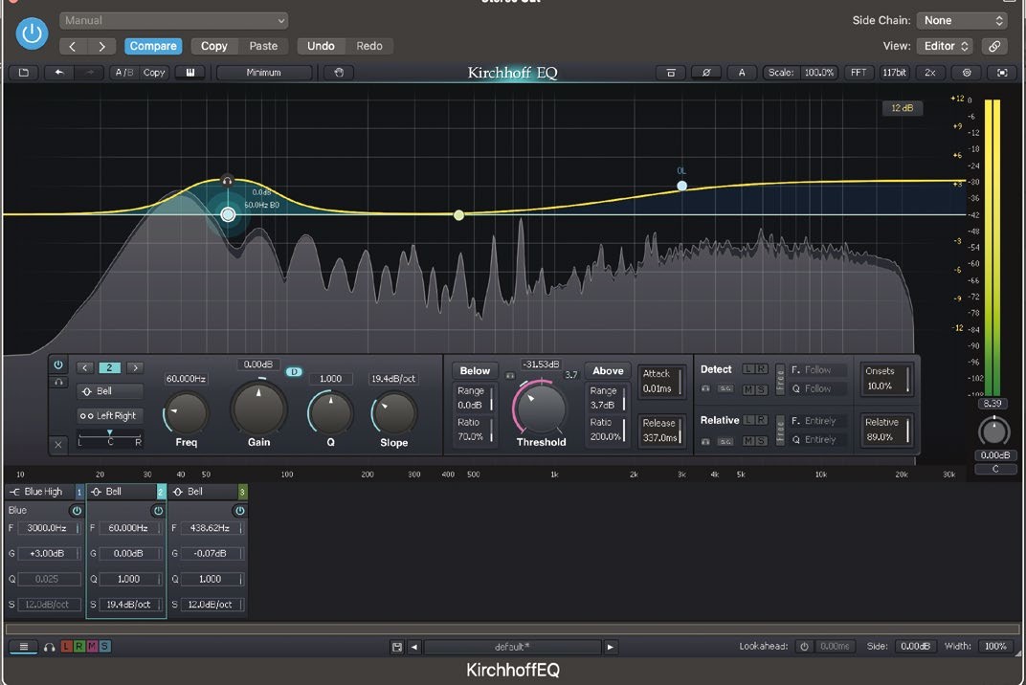Click the Kirchhoff undo arrow icon
The height and width of the screenshot is (685, 1026).
pos(59,73)
